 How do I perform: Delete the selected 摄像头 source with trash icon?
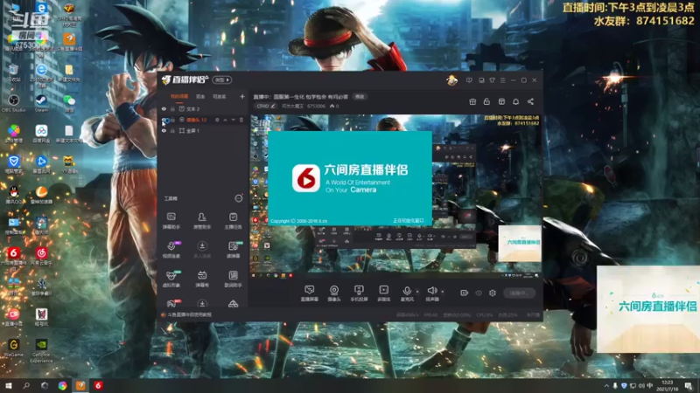click(241, 120)
